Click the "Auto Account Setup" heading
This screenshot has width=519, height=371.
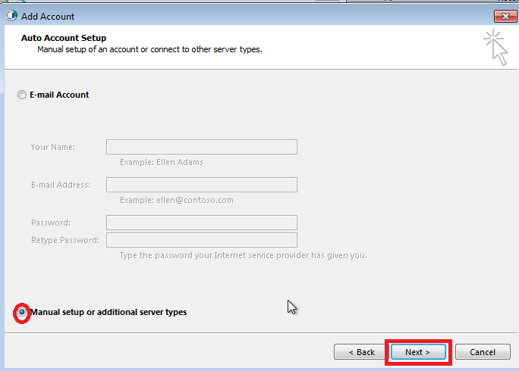pyautogui.click(x=64, y=38)
